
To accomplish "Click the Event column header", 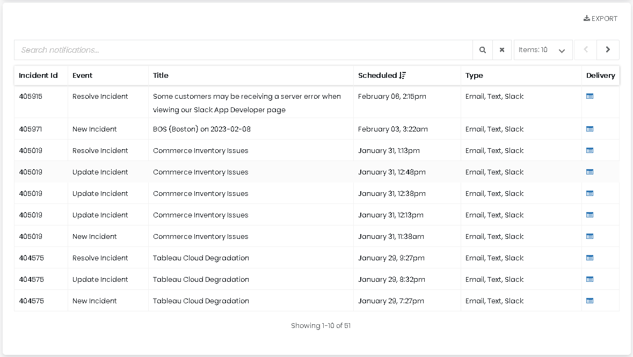I will 83,76.
